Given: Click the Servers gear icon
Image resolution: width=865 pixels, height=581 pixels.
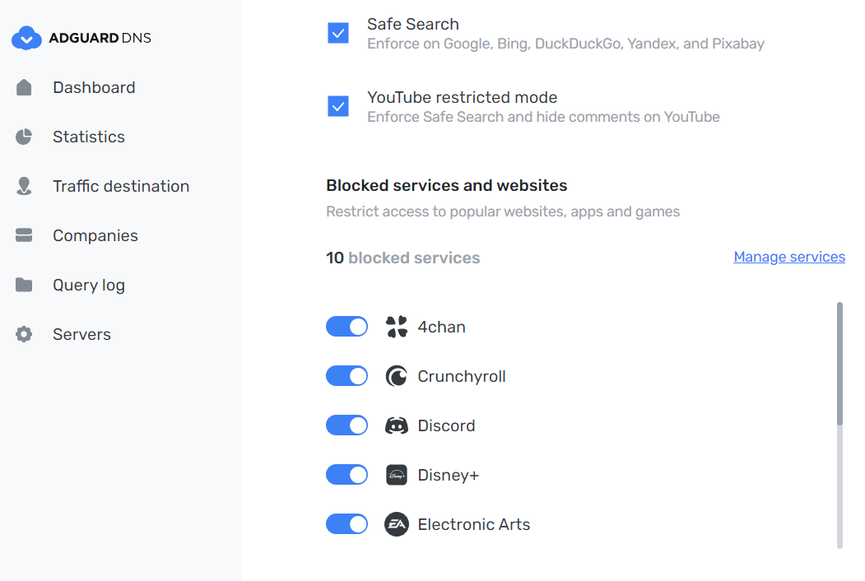Looking at the screenshot, I should (x=24, y=334).
